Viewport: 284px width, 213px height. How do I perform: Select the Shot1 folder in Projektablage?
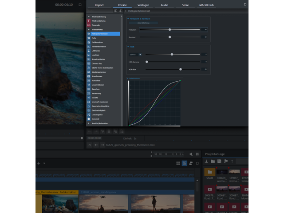coord(209,172)
